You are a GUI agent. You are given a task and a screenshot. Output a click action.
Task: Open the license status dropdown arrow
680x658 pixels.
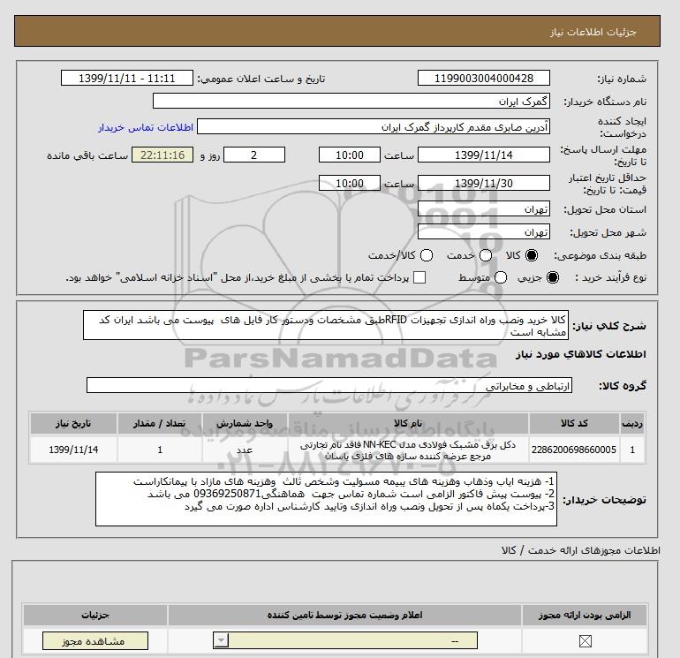[x=221, y=640]
